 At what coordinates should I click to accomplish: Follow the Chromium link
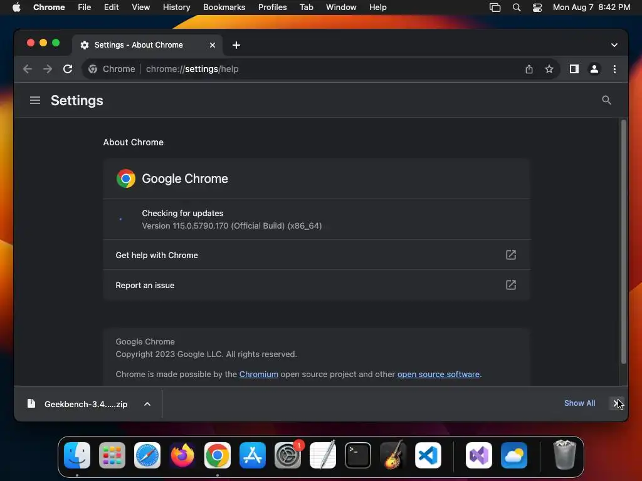tap(258, 375)
